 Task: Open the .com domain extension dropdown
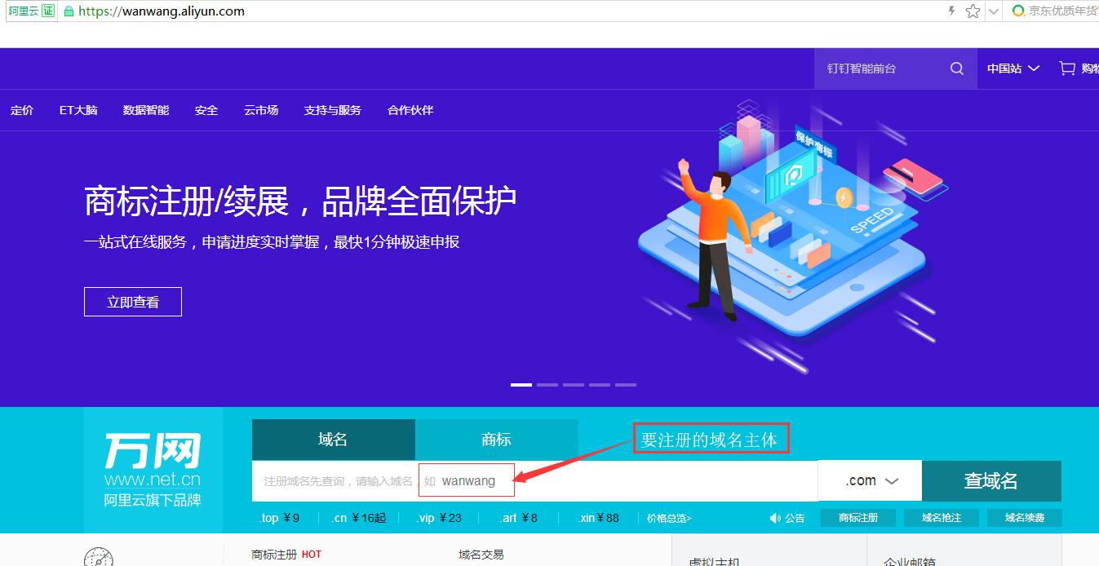click(868, 480)
